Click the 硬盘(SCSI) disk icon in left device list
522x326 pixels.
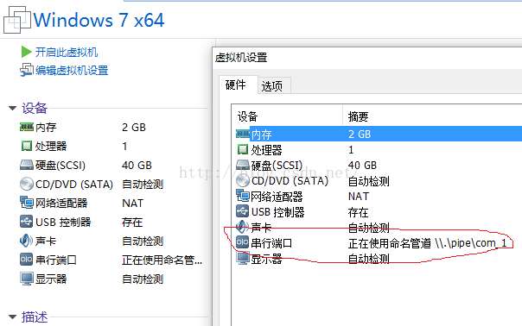pyautogui.click(x=27, y=166)
